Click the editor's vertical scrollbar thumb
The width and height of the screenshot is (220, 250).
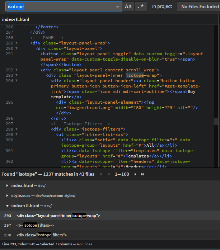click(x=216, y=122)
